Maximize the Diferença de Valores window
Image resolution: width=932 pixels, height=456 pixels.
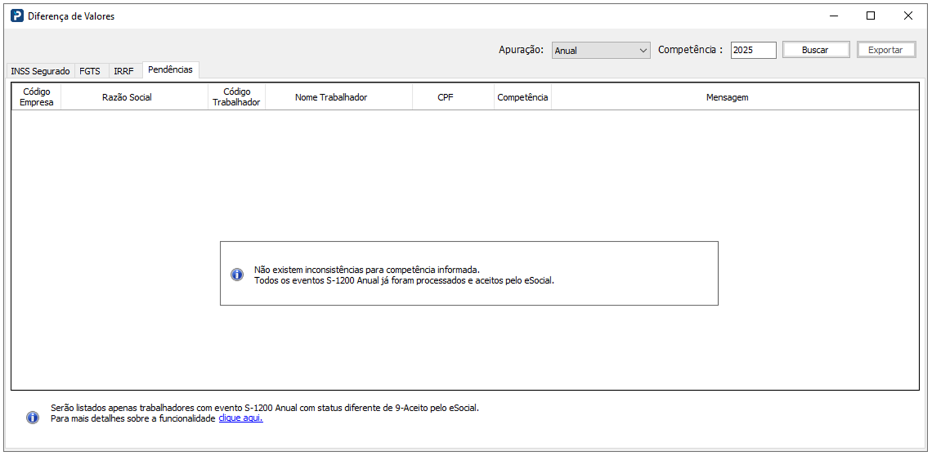(x=870, y=16)
